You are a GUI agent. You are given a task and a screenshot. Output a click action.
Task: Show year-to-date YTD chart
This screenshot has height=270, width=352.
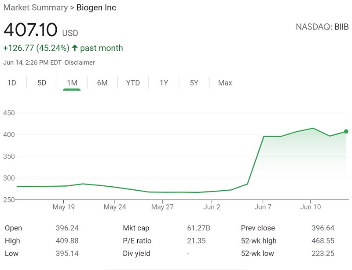pyautogui.click(x=133, y=83)
